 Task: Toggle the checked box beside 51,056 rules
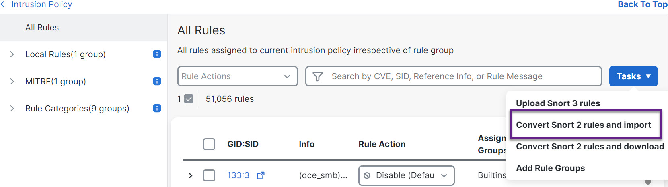189,99
